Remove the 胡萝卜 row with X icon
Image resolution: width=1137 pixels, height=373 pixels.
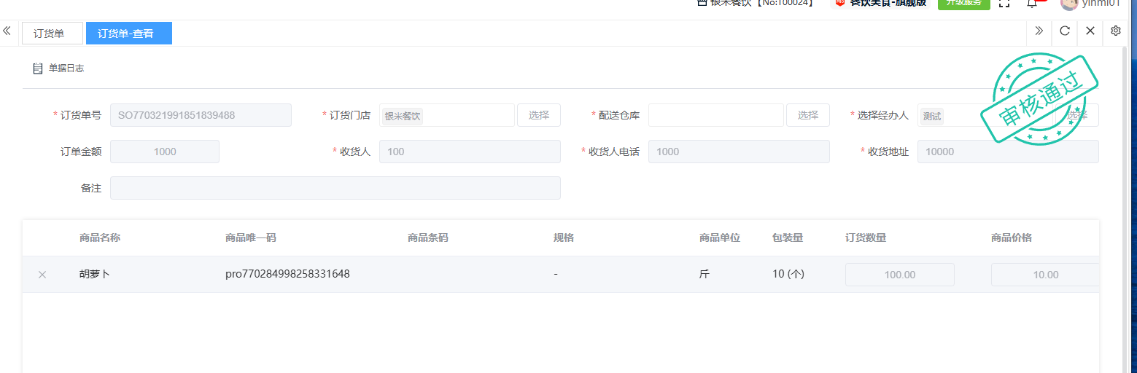pos(42,275)
